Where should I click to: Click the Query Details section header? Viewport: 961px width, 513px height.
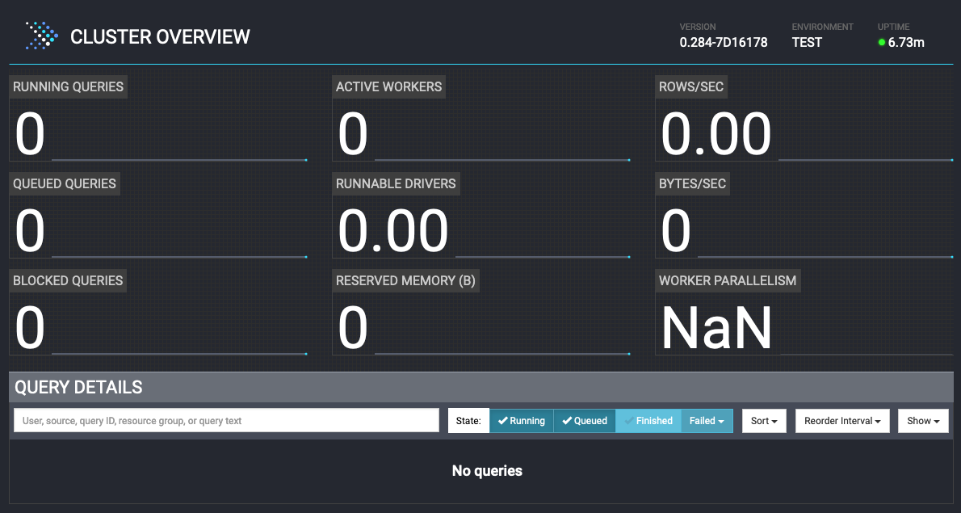pos(78,387)
